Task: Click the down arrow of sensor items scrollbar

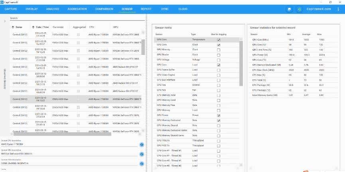Action: coord(241,164)
